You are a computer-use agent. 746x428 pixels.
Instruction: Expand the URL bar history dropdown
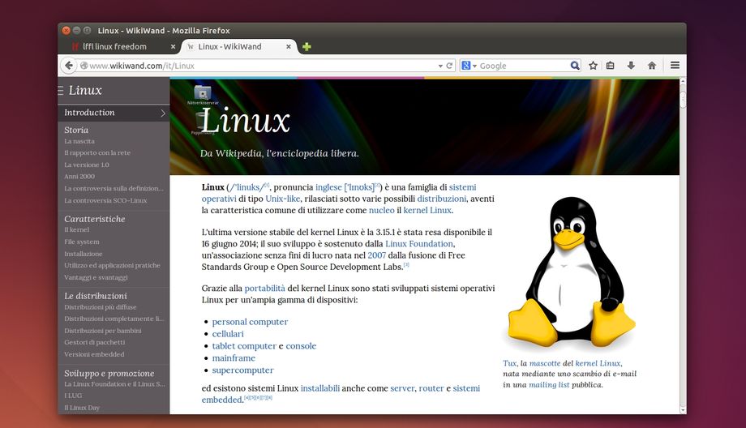pyautogui.click(x=439, y=66)
